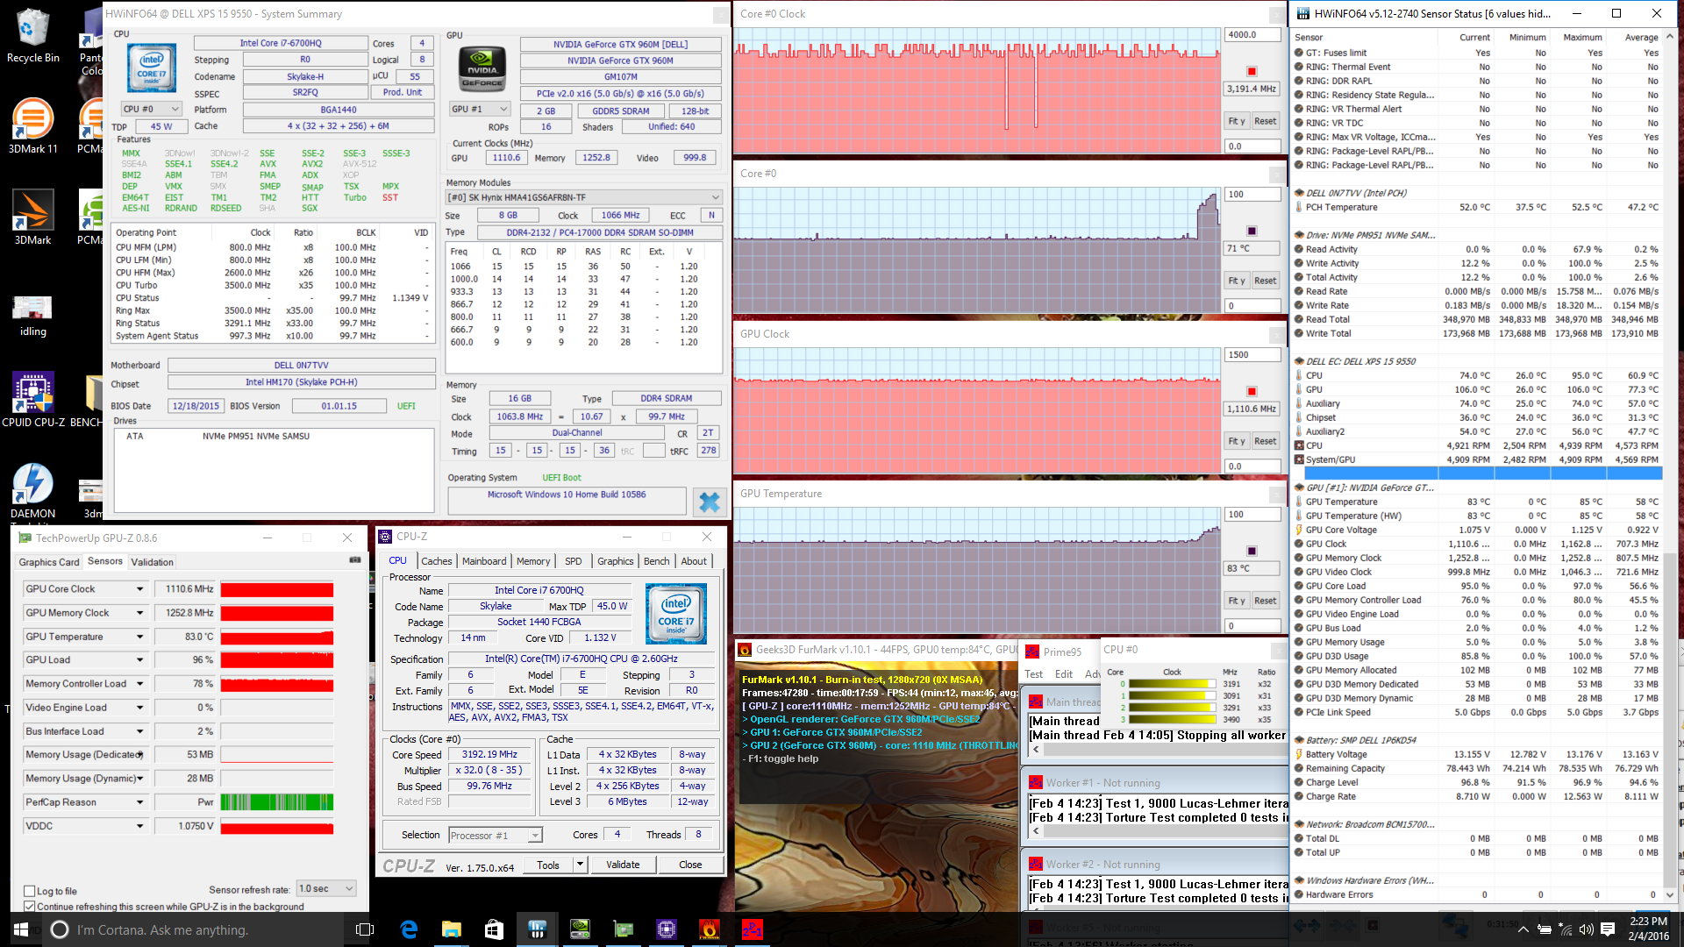The height and width of the screenshot is (947, 1684).
Task: Launch the CPUID CPU-Z desktop shortcut
Action: click(x=32, y=399)
